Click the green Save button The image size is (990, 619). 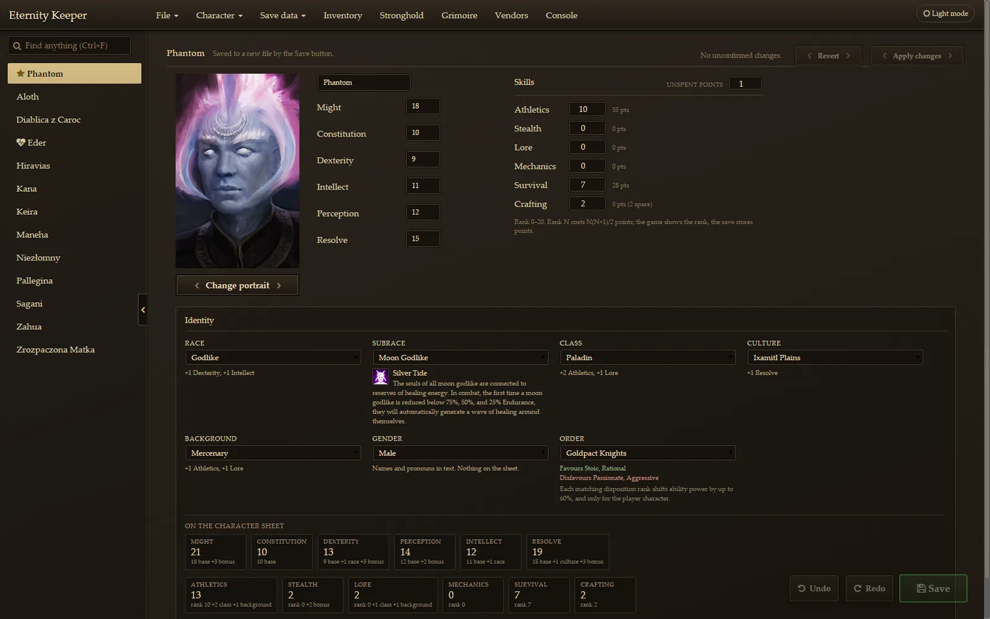point(933,589)
